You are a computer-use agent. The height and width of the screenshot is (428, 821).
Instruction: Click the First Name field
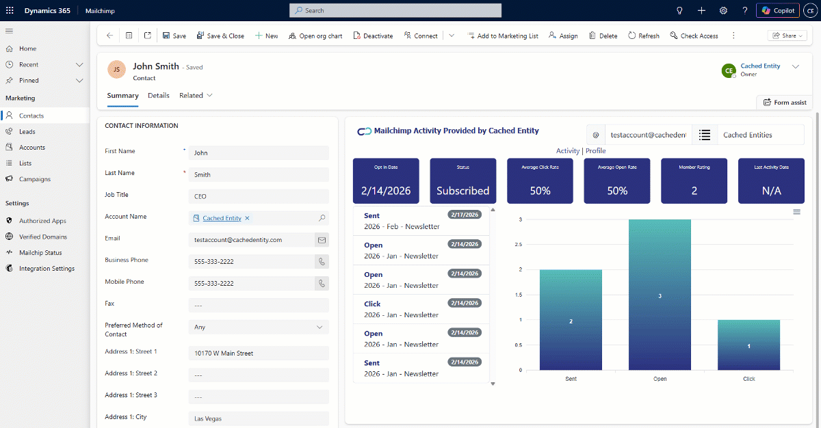pos(259,153)
